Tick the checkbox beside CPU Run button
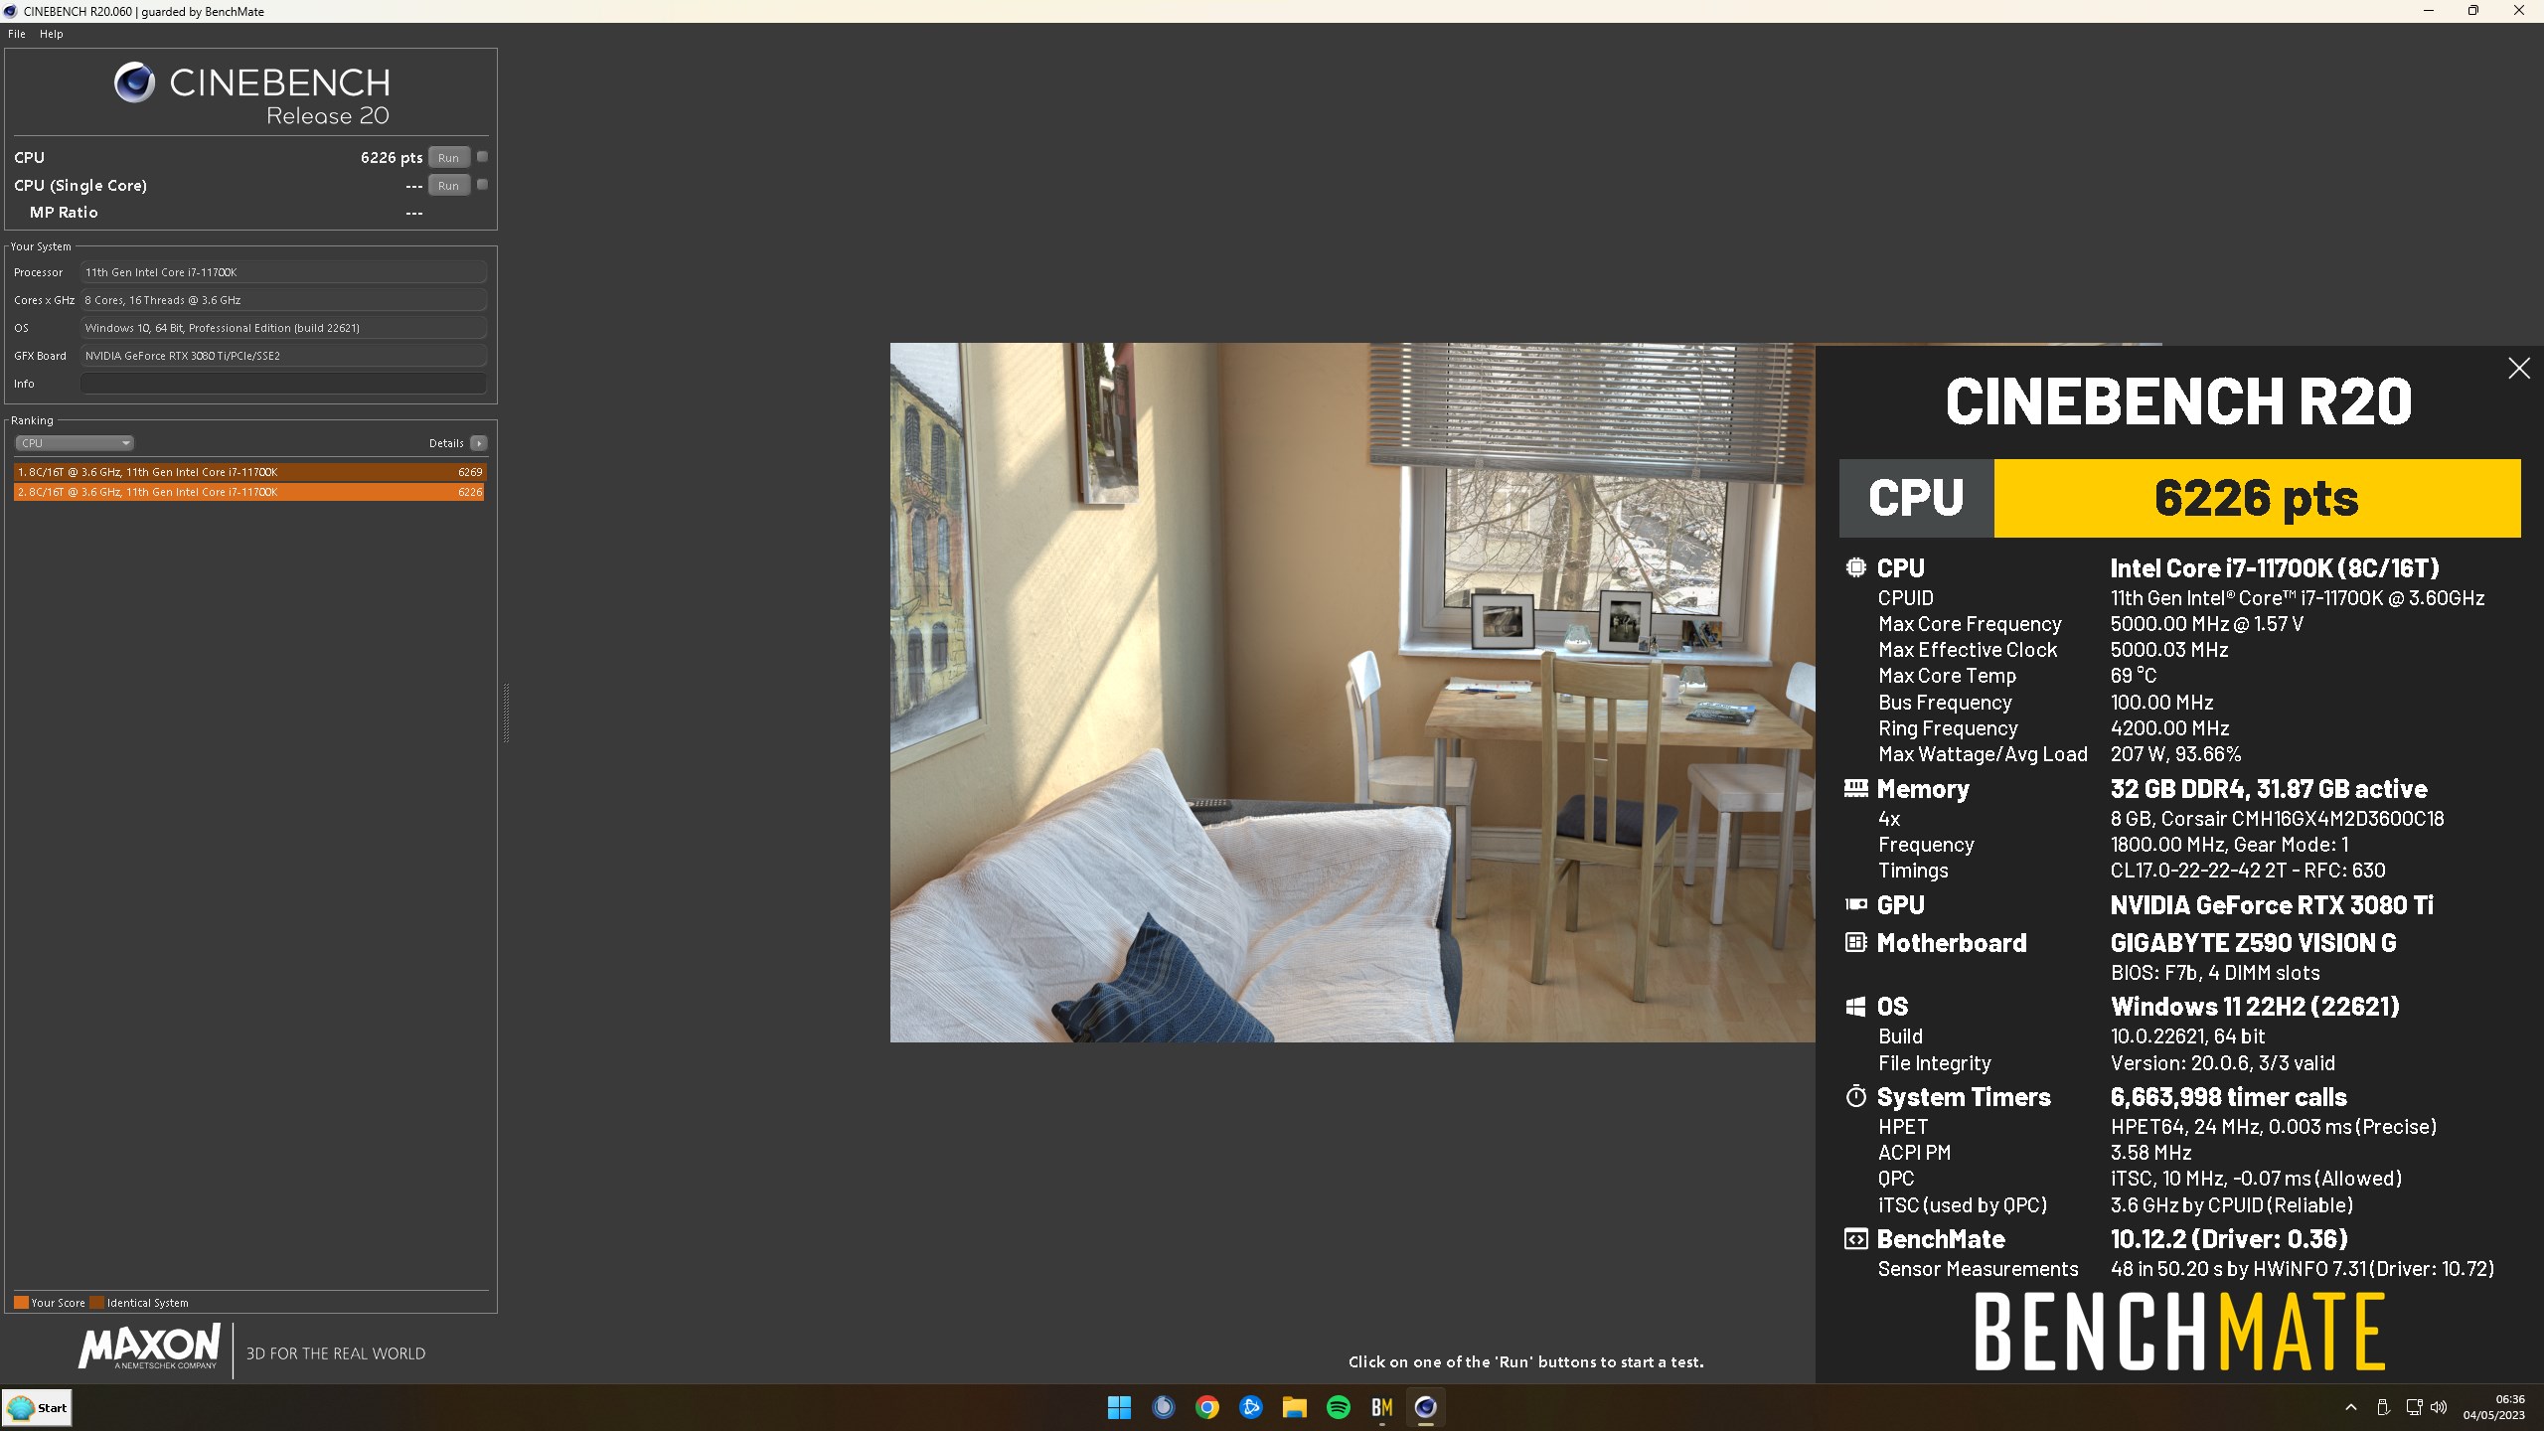 pos(482,157)
